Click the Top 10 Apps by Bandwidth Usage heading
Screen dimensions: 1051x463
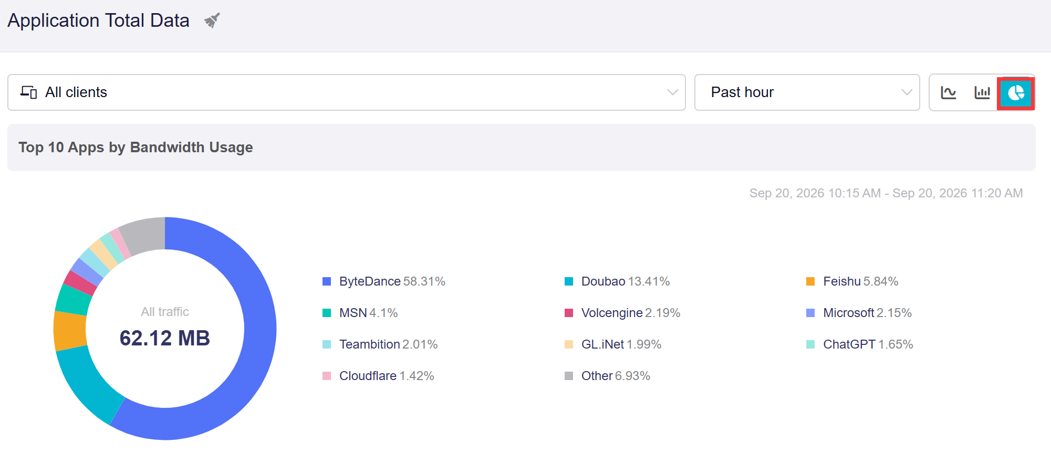[x=136, y=148]
